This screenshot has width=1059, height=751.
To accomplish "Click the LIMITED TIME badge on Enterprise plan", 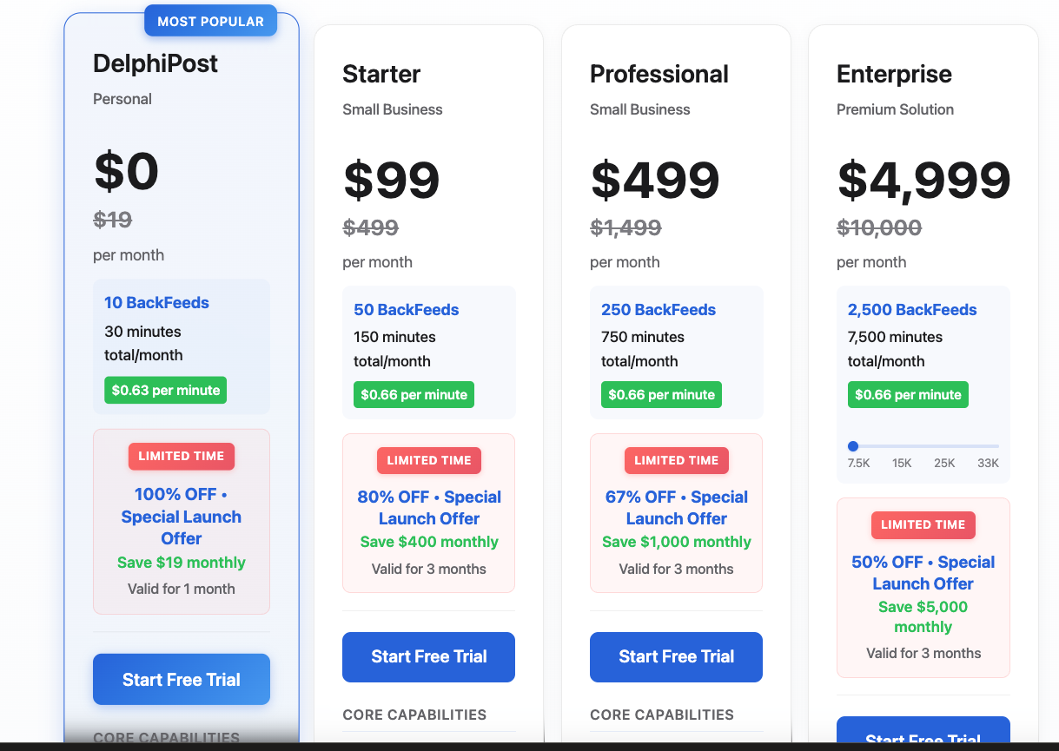I will pos(923,524).
